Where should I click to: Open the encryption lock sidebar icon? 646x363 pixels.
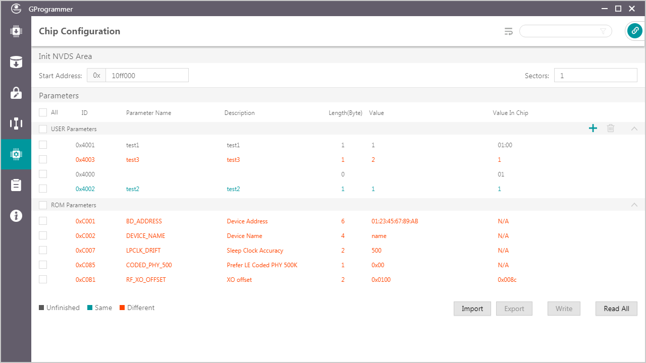pos(16,93)
